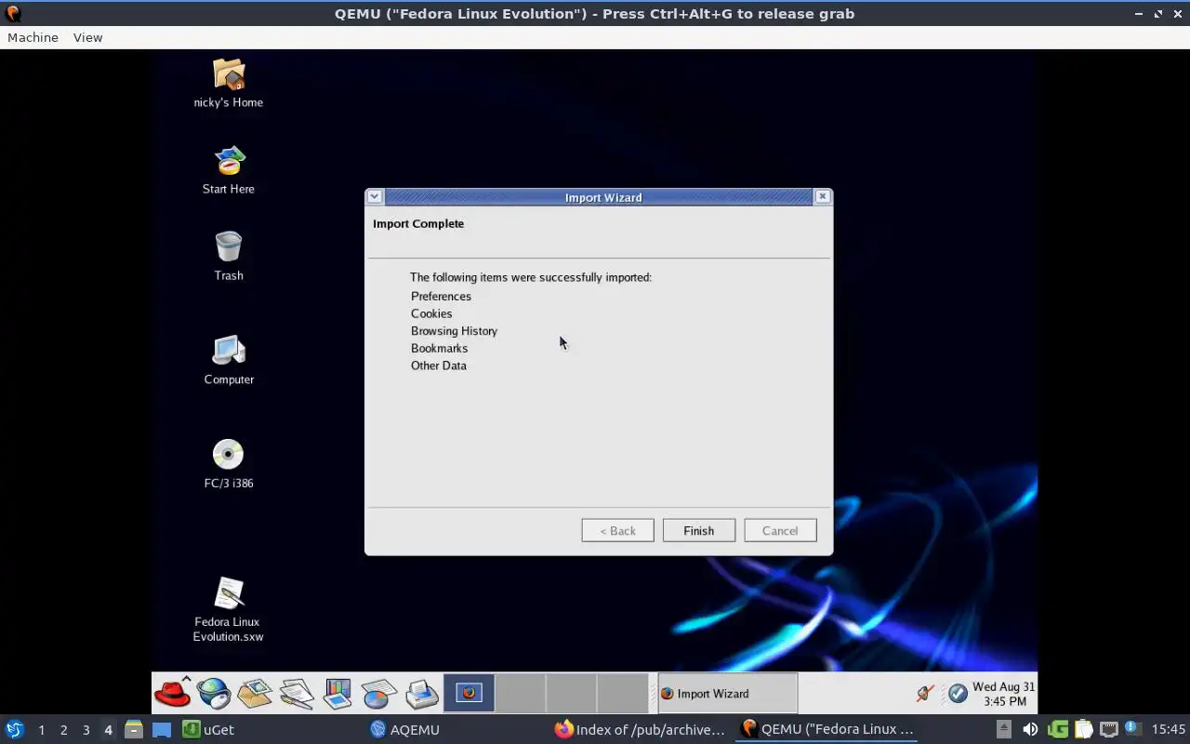The width and height of the screenshot is (1190, 744).
Task: Click the Wed Aug 31 clock applet
Action: pyautogui.click(x=1003, y=694)
